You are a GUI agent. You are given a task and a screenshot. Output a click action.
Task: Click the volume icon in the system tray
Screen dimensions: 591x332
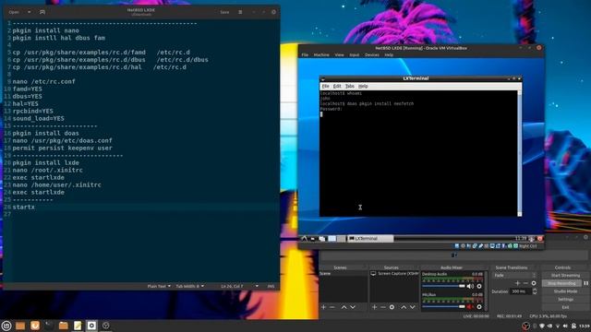(565, 326)
